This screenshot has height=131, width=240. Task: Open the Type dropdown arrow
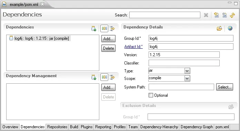187,71
